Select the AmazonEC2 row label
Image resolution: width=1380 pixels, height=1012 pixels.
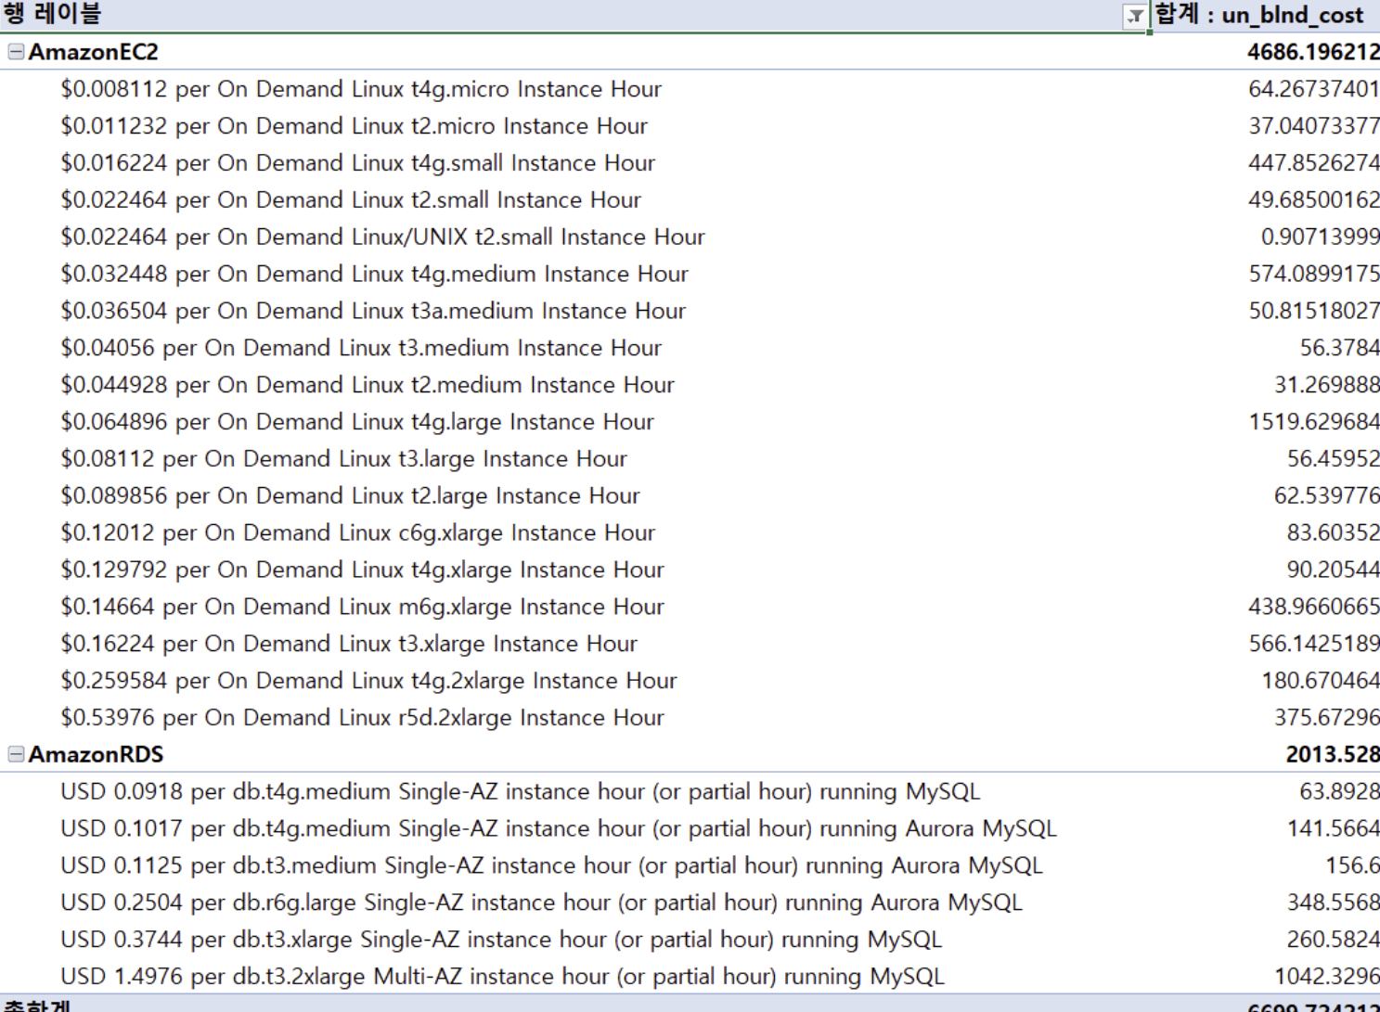[94, 52]
